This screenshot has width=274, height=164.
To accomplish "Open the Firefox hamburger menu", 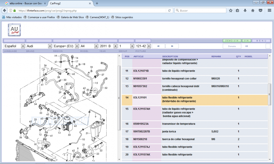I will [x=269, y=11].
